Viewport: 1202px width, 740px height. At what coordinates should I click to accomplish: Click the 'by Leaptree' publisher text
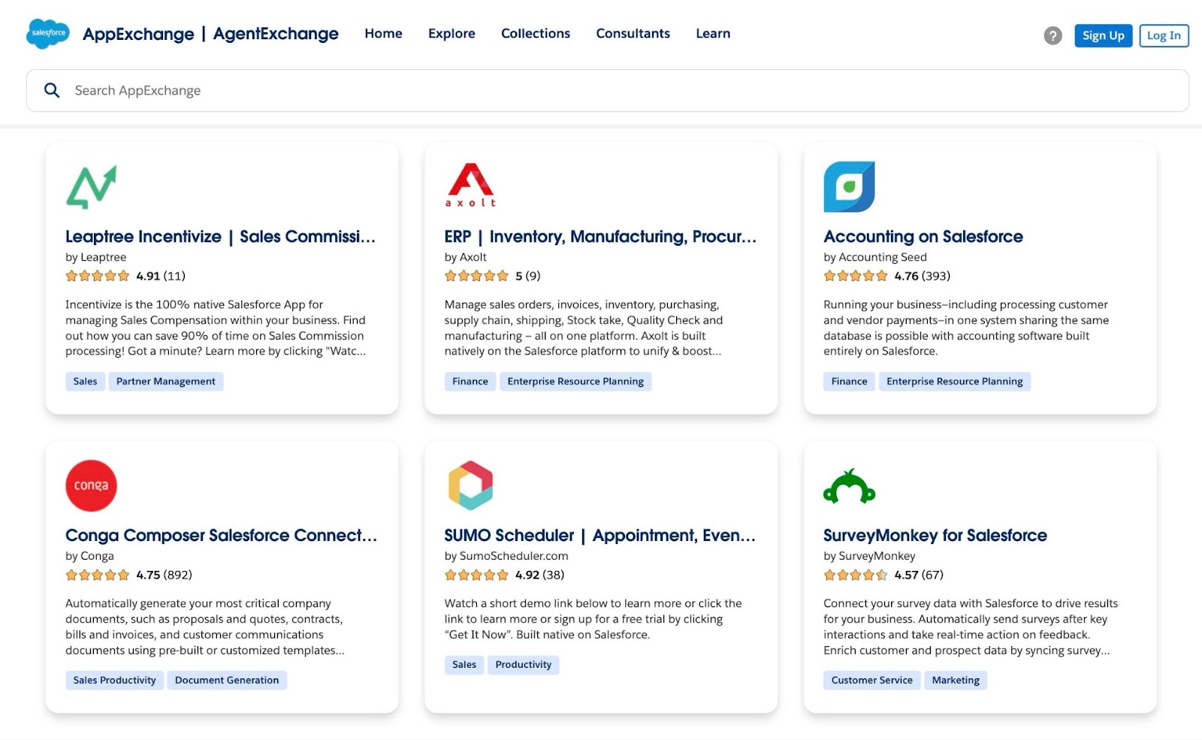(95, 257)
